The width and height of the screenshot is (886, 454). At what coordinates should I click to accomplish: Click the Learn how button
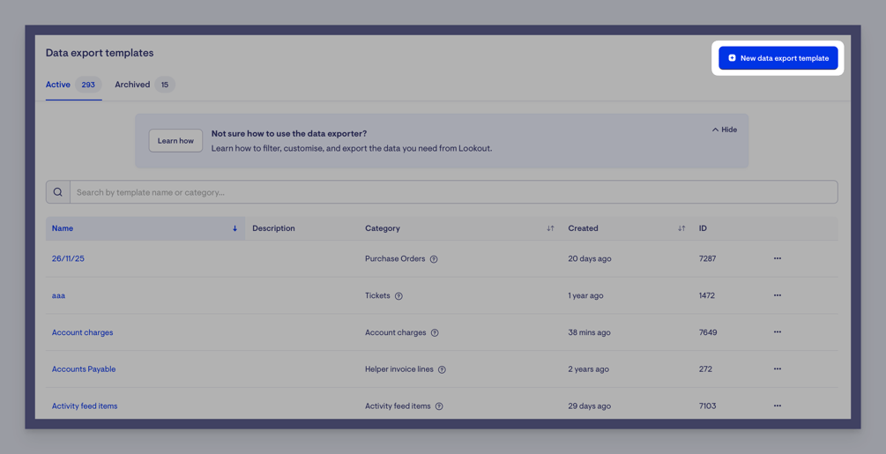tap(175, 140)
